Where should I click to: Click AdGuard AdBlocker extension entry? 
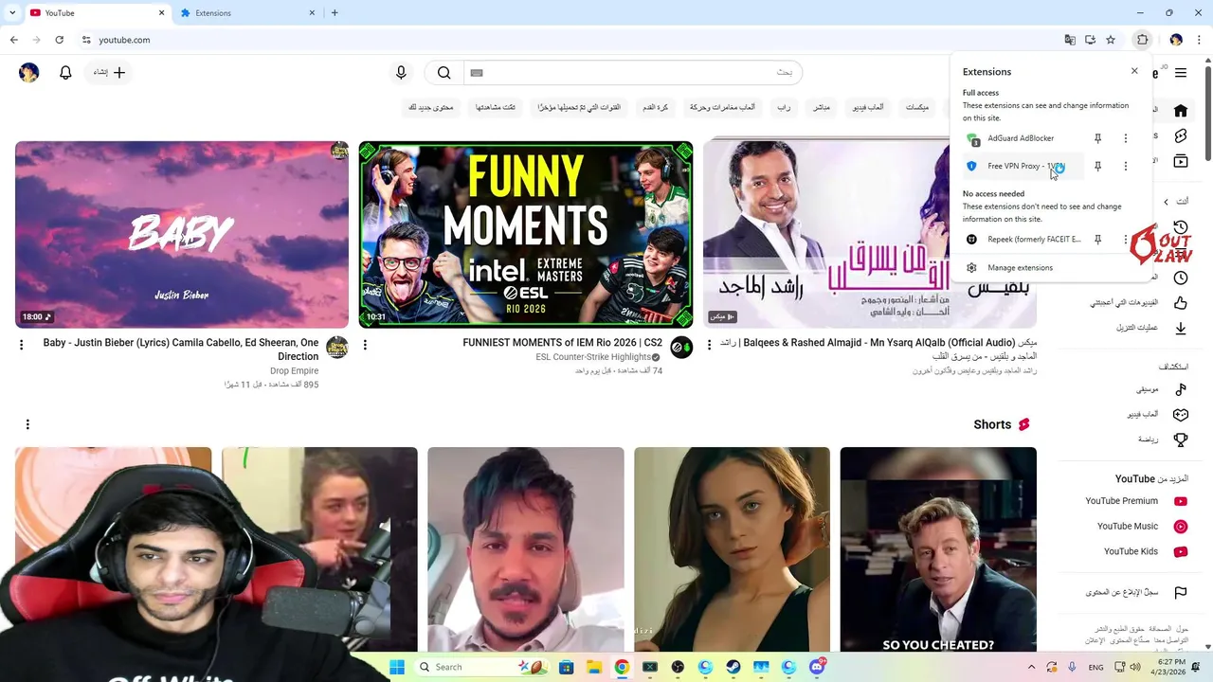pos(1022,138)
